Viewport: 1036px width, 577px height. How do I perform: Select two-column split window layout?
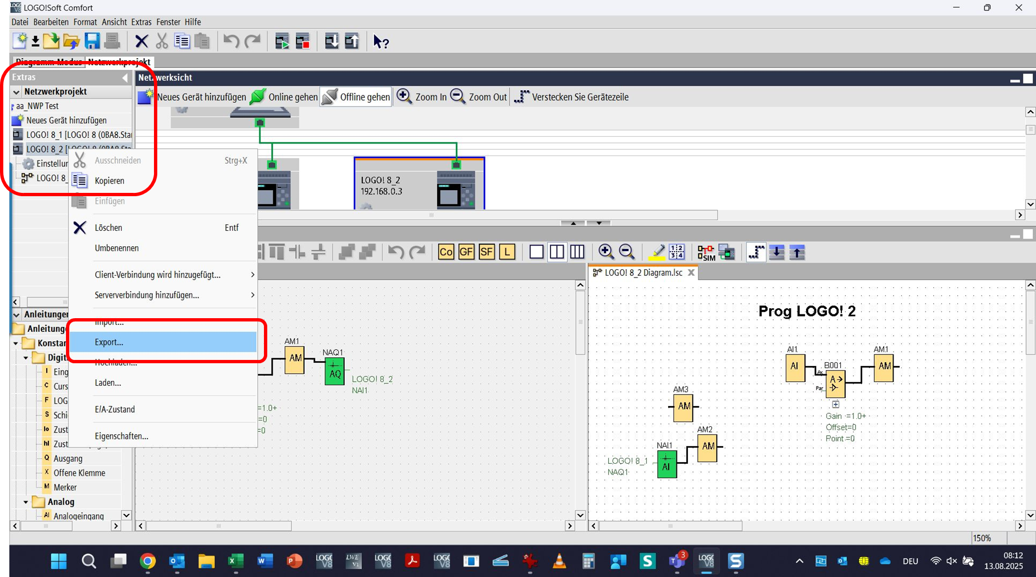click(556, 252)
